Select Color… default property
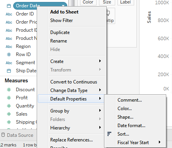The width and height of the screenshot is (172, 148). click(124, 109)
